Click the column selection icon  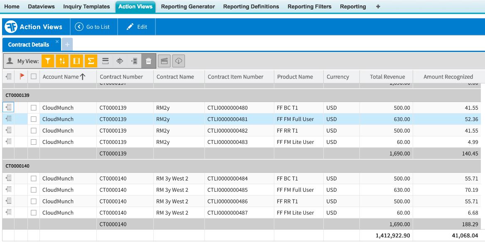tap(76, 61)
